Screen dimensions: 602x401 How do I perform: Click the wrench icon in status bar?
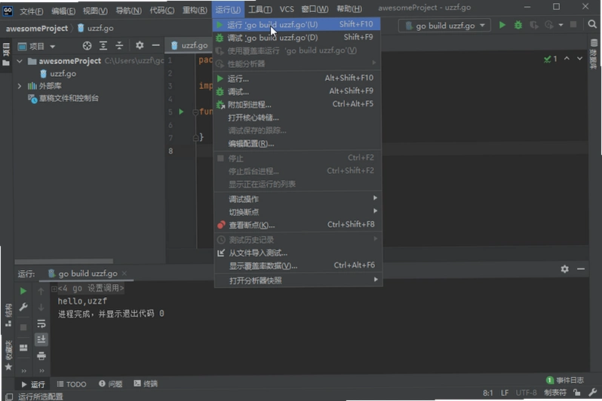point(592,392)
